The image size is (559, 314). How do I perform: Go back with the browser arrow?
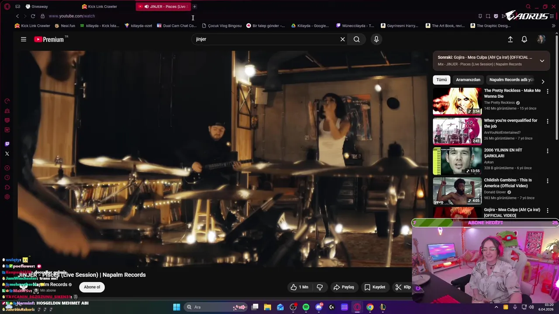pyautogui.click(x=17, y=16)
